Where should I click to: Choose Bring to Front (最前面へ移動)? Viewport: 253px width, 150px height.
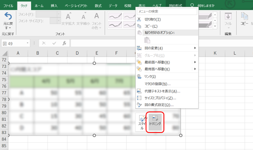164,62
